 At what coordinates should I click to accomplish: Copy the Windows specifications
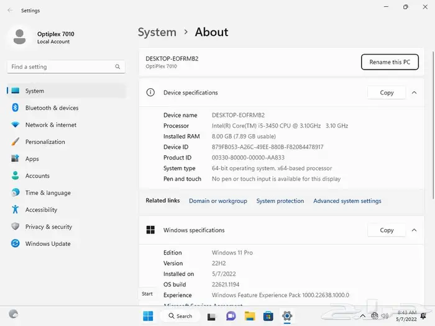pyautogui.click(x=387, y=230)
